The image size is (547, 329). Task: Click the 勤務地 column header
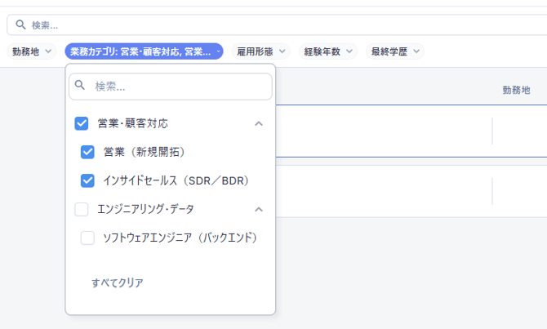click(x=516, y=90)
